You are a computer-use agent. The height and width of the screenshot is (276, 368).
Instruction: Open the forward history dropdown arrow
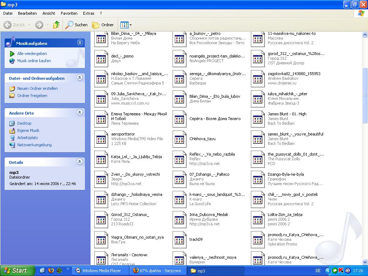point(47,25)
